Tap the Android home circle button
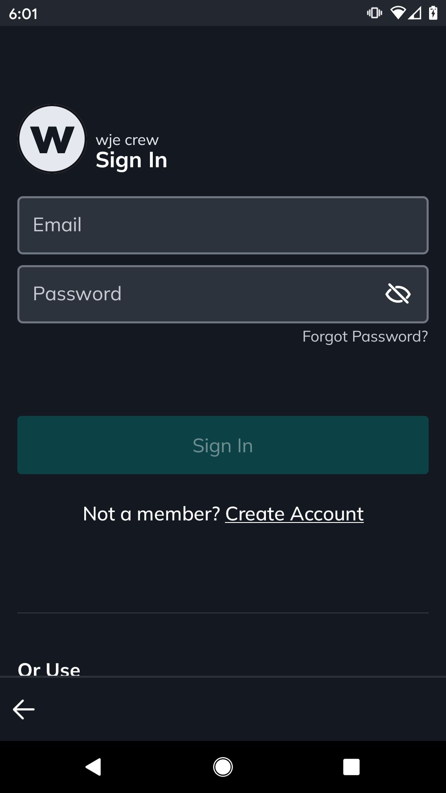Image resolution: width=446 pixels, height=793 pixels. pyautogui.click(x=223, y=767)
